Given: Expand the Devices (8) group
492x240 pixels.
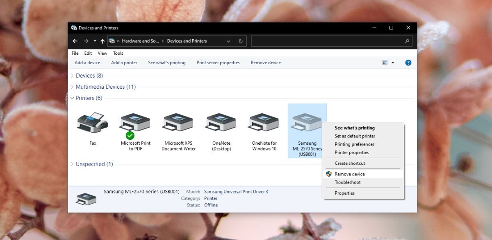Looking at the screenshot, I should (73, 76).
